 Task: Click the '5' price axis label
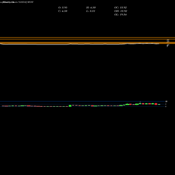tap(166, 104)
